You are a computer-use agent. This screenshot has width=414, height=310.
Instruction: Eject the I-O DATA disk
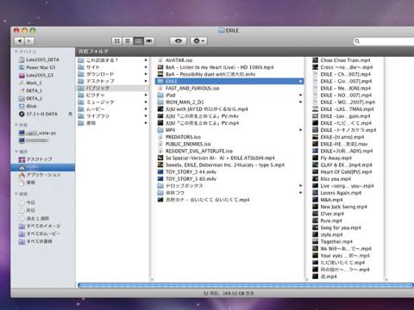pyautogui.click(x=70, y=114)
